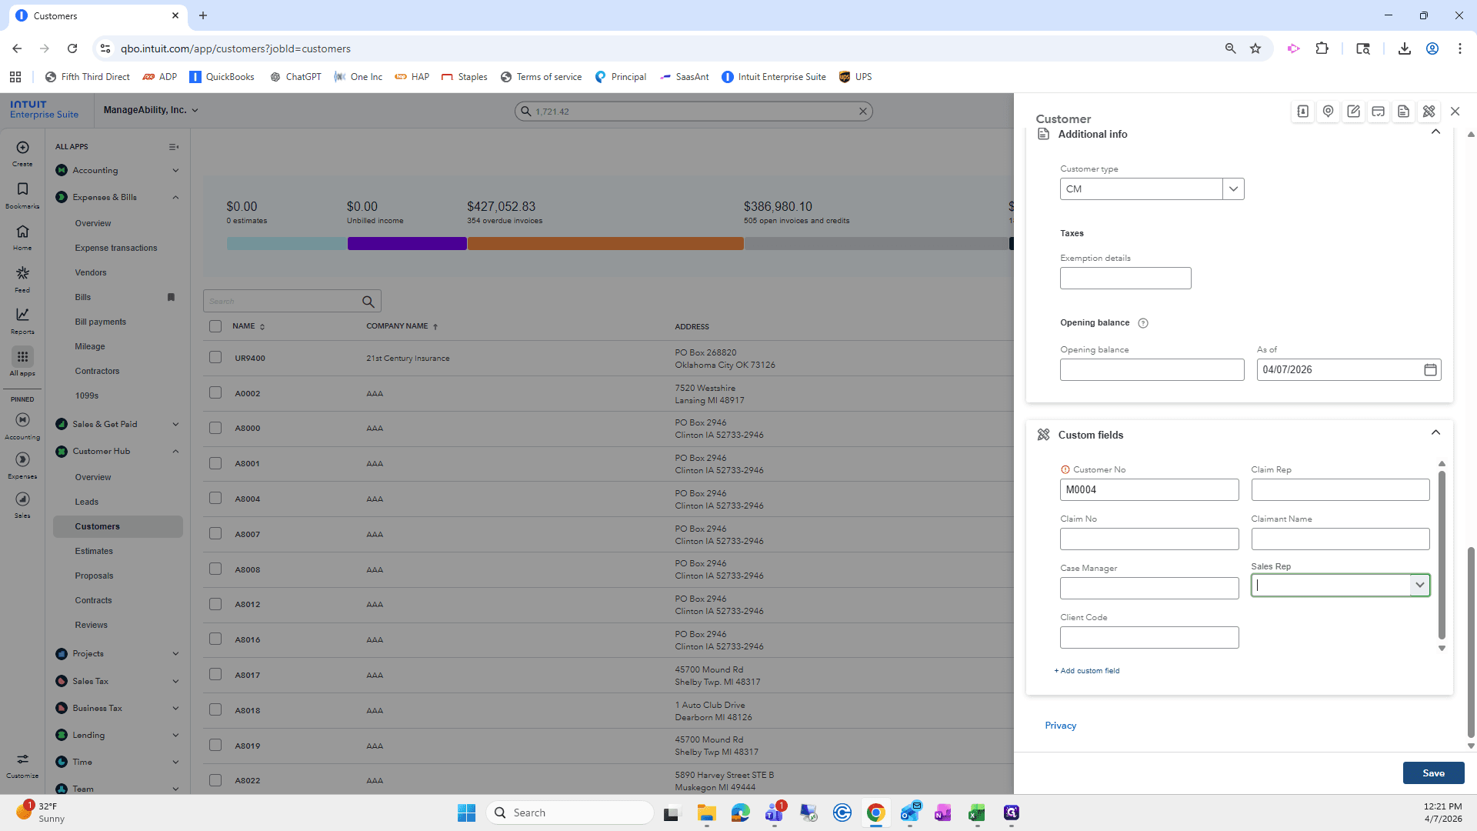1477x831 pixels.
Task: Open the Bookmarks icon in left rail
Action: pyautogui.click(x=22, y=189)
